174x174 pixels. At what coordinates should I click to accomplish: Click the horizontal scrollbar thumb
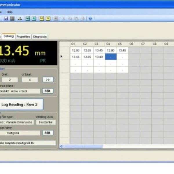coord(83,146)
